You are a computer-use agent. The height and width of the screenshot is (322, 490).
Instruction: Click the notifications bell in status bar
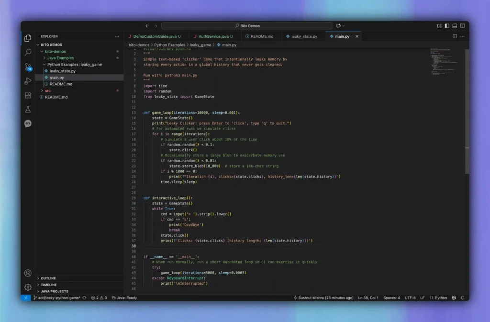(x=462, y=297)
